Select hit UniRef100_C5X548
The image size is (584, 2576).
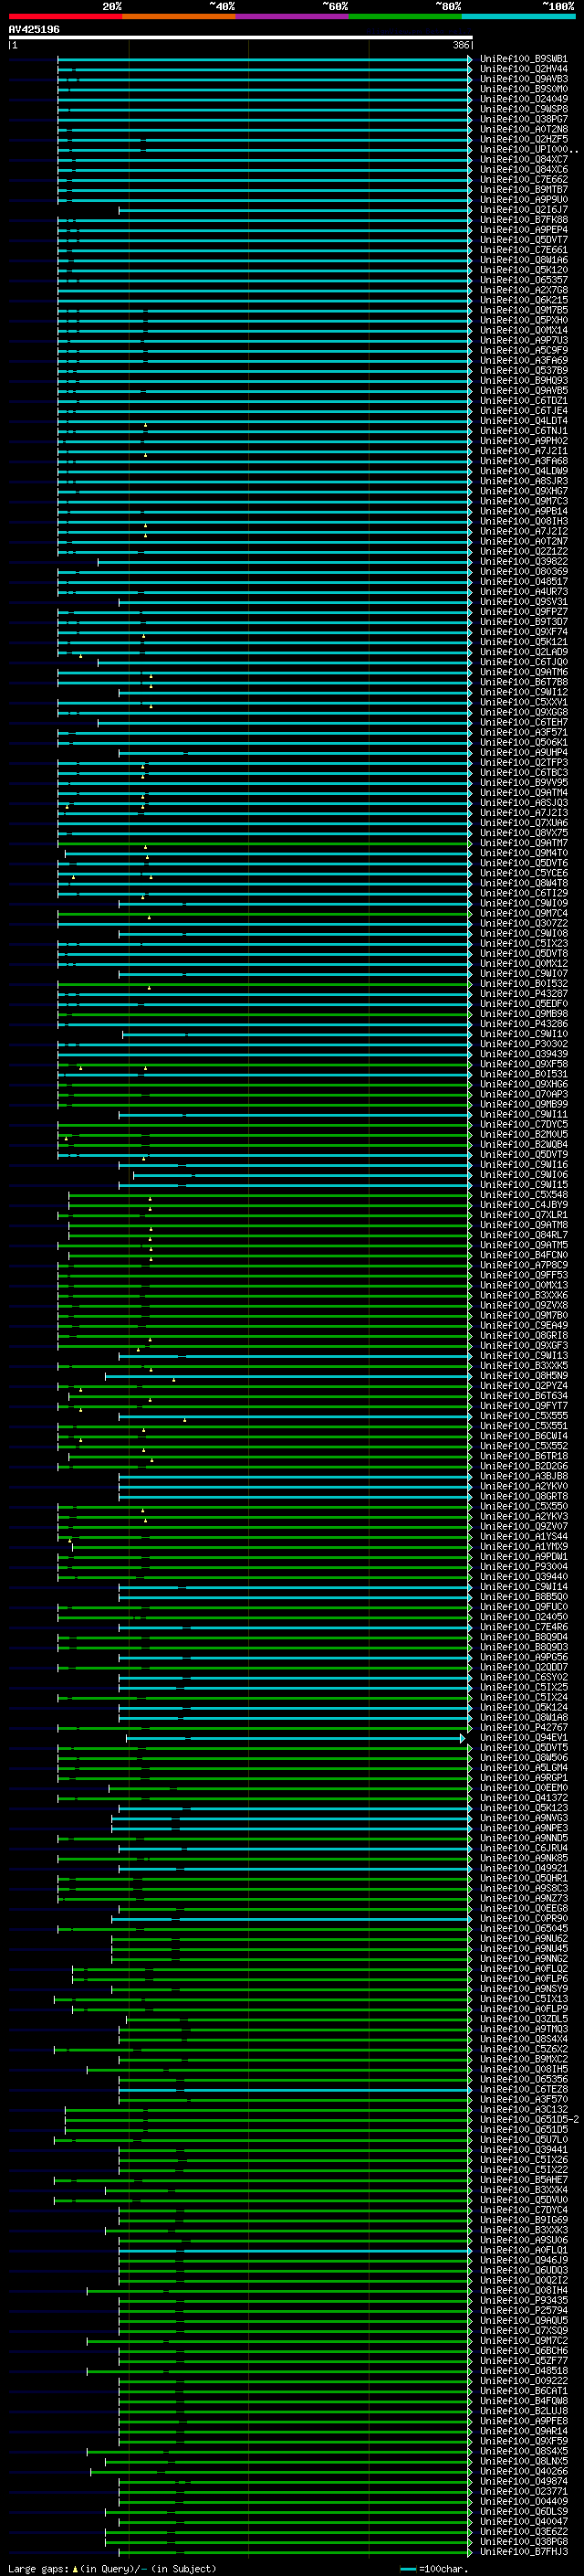click(524, 1195)
